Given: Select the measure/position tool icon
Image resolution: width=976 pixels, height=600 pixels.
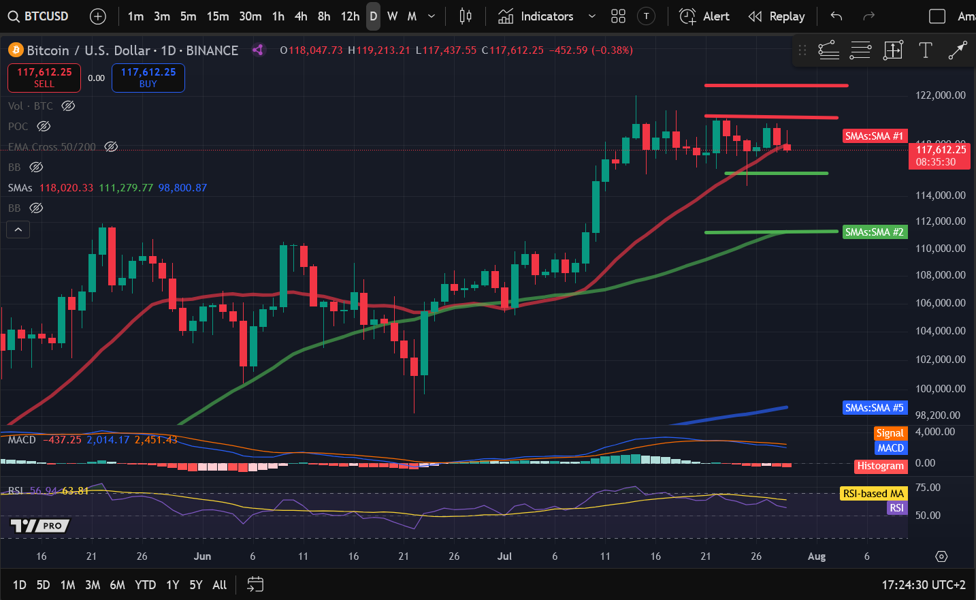Looking at the screenshot, I should [893, 50].
